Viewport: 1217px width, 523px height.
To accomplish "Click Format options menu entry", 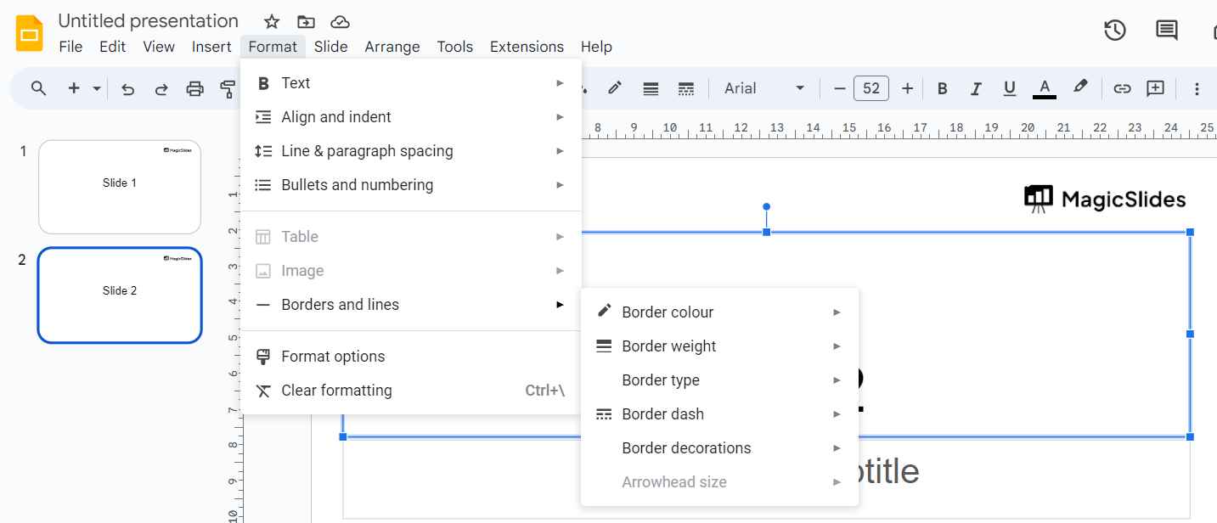I will click(x=333, y=357).
